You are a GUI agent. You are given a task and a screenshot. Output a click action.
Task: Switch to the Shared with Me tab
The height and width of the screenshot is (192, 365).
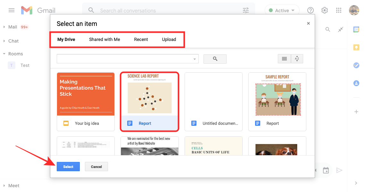pyautogui.click(x=104, y=39)
